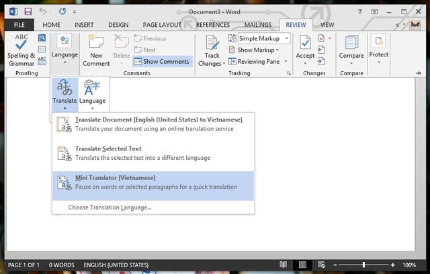Image resolution: width=430 pixels, height=274 pixels.
Task: Collapse the ribbon with pin icon
Action: (419, 73)
